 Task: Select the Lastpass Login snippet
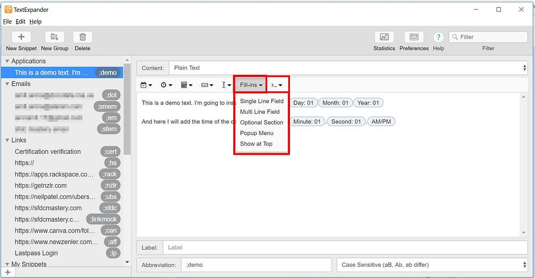point(62,253)
